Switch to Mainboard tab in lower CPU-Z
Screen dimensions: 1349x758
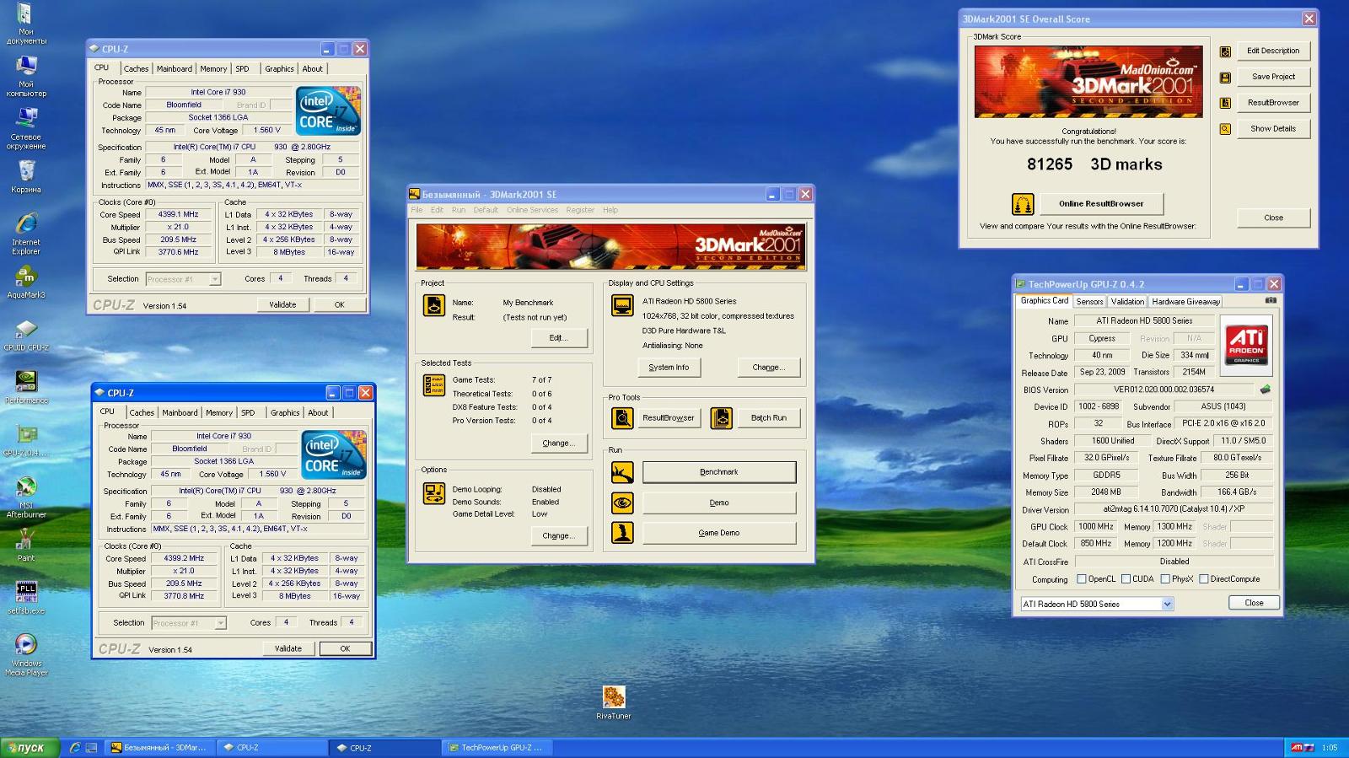(180, 413)
